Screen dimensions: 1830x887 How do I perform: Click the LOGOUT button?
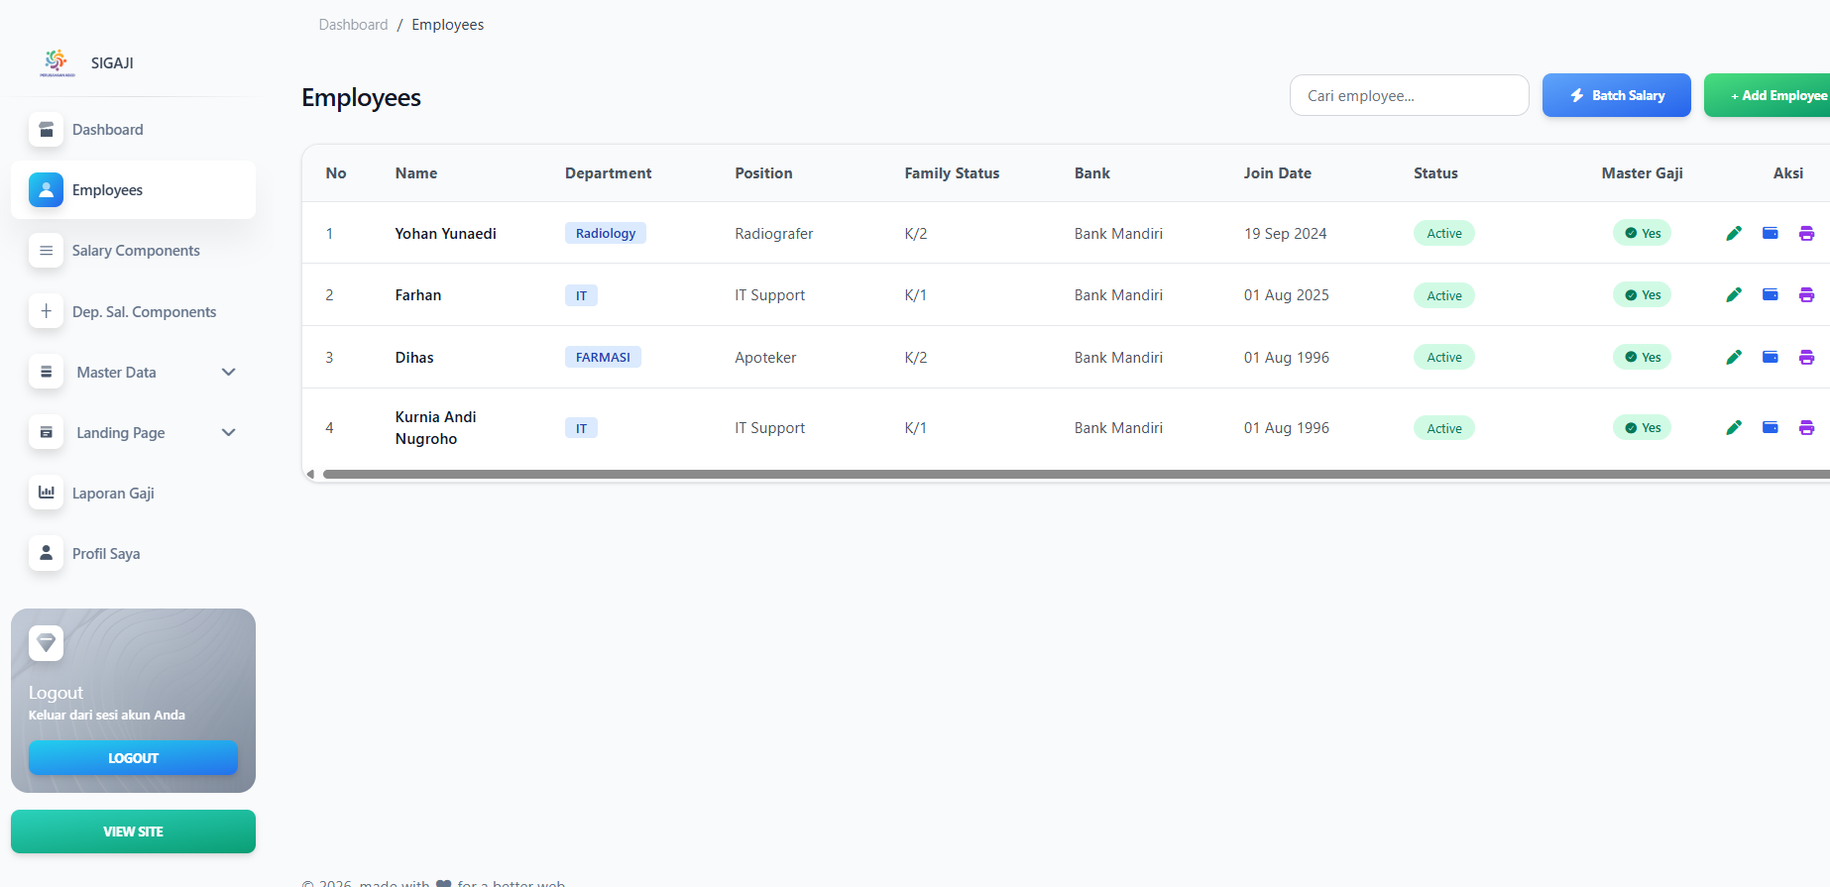coord(133,758)
